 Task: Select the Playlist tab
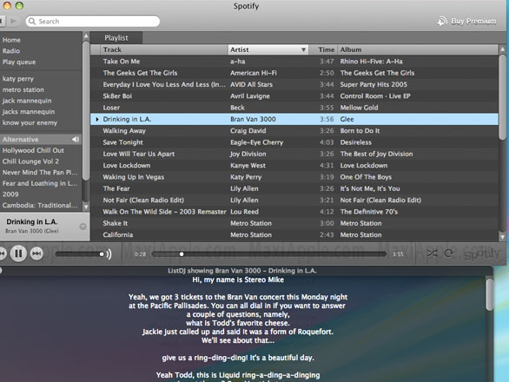pos(116,38)
